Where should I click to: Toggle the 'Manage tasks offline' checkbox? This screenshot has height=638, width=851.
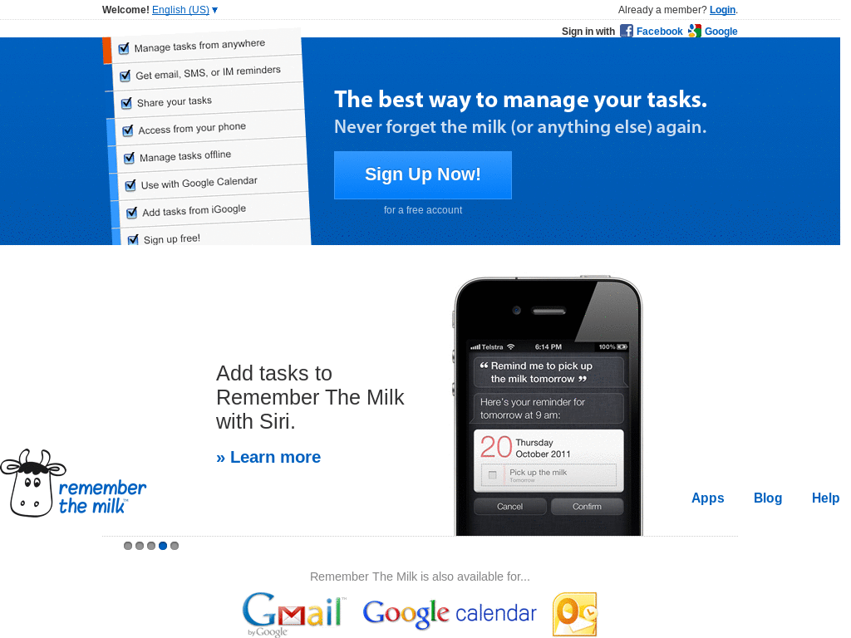[x=129, y=158]
